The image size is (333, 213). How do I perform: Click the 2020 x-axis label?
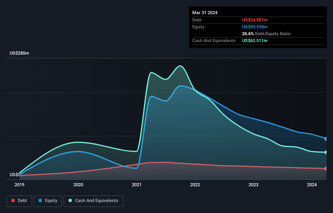(x=78, y=185)
